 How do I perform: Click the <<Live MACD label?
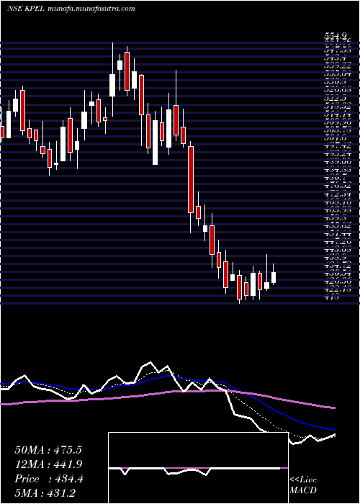303,485
